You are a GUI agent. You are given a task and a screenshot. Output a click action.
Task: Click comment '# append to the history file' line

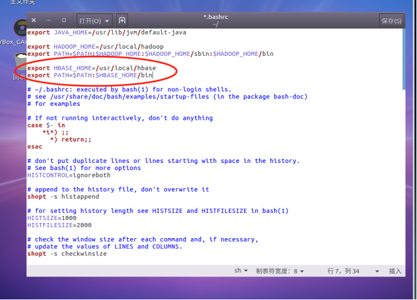(x=118, y=189)
